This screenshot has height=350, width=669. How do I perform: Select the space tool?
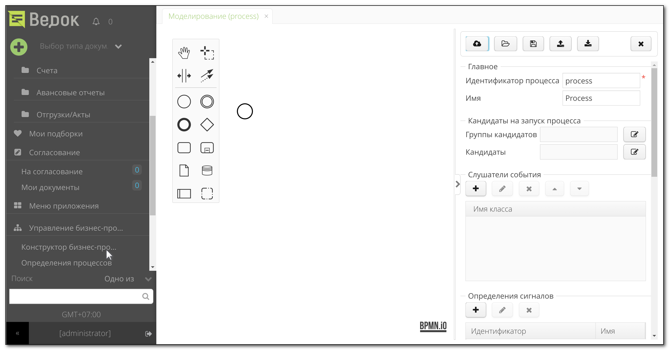click(x=184, y=75)
